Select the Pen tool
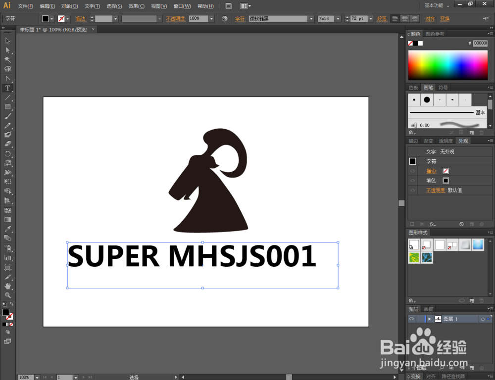Screen dimensions: 495x380 (x=7, y=79)
